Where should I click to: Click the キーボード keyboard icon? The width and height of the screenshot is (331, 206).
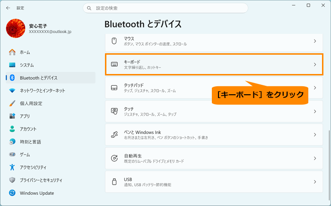point(114,65)
